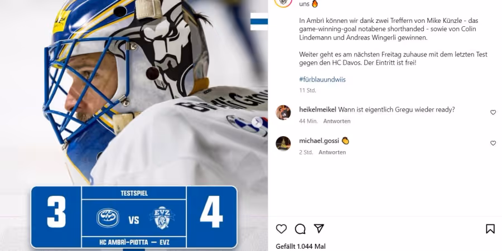
Task: Save the post with the bookmark icon
Action: (490, 229)
